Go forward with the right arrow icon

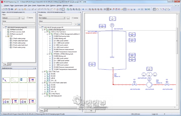coord(86,9)
